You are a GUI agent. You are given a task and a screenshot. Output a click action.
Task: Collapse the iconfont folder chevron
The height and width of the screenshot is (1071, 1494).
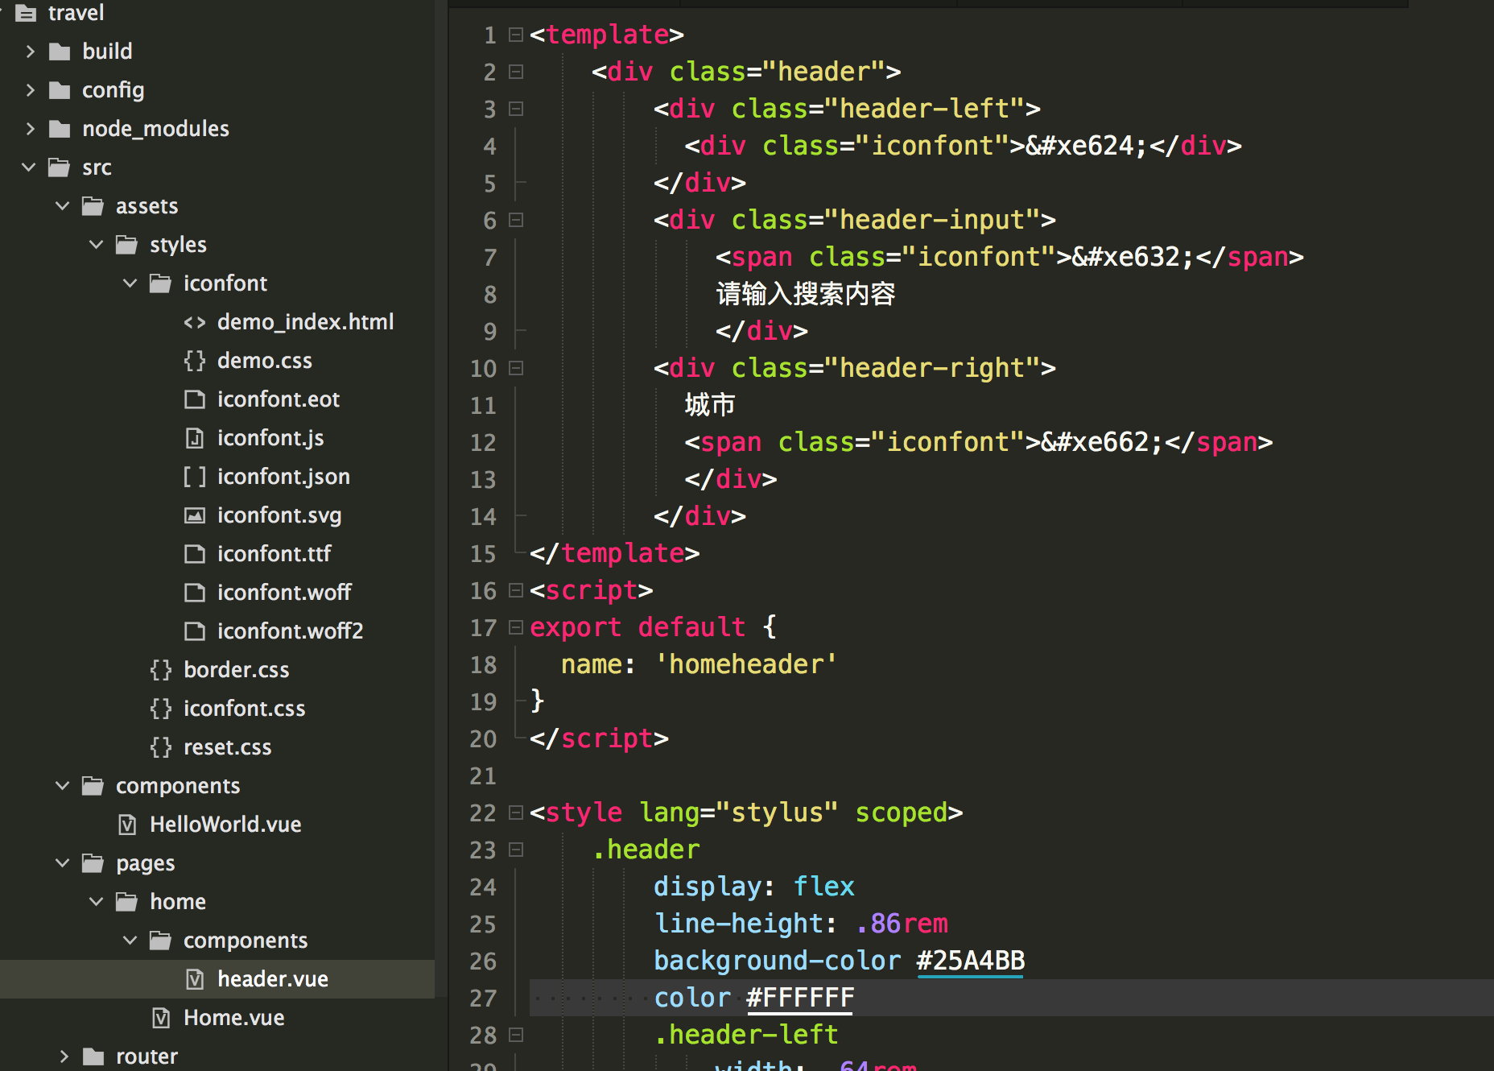click(x=130, y=283)
